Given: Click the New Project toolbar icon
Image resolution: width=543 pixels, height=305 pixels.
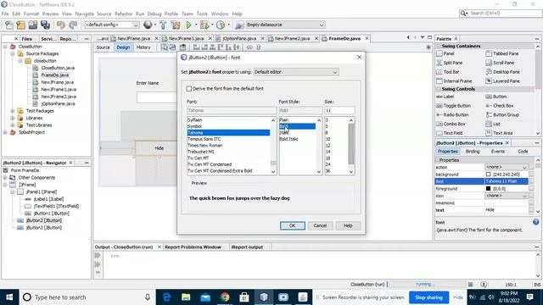Looking at the screenshot, I should [20, 25].
